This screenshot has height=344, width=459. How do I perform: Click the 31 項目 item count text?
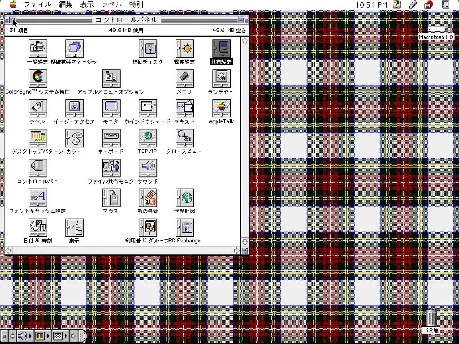pos(19,30)
